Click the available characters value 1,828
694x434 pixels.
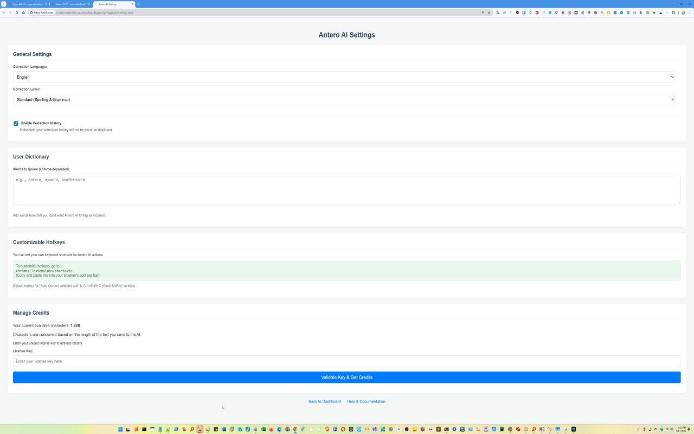(75, 325)
